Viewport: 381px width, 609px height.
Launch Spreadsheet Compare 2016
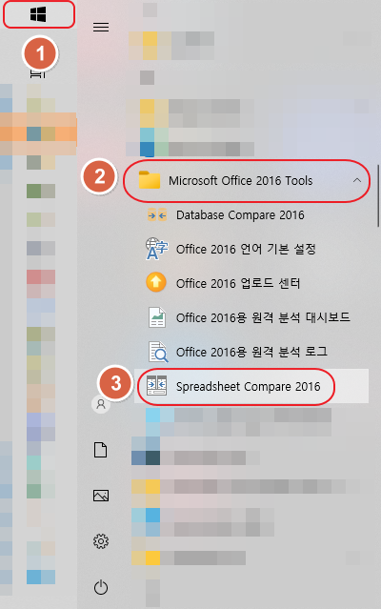click(x=251, y=386)
